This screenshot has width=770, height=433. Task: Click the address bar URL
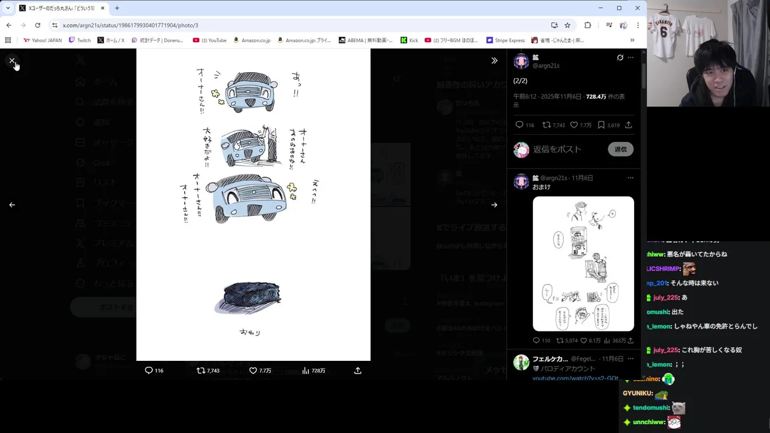pos(130,25)
